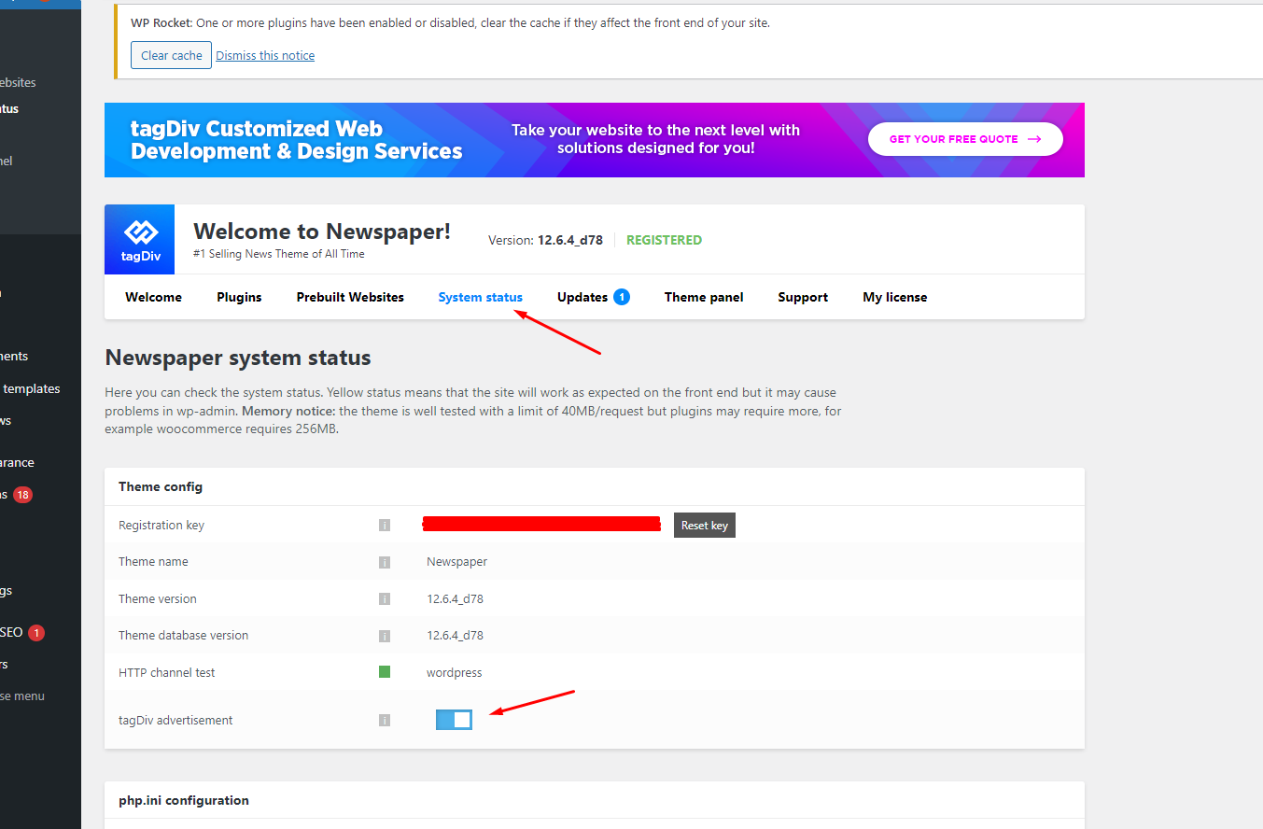Click info icon beside Theme name
The height and width of the screenshot is (829, 1263).
(x=384, y=562)
